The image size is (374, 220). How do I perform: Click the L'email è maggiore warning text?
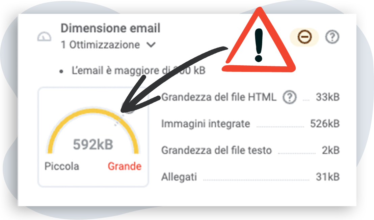point(139,70)
